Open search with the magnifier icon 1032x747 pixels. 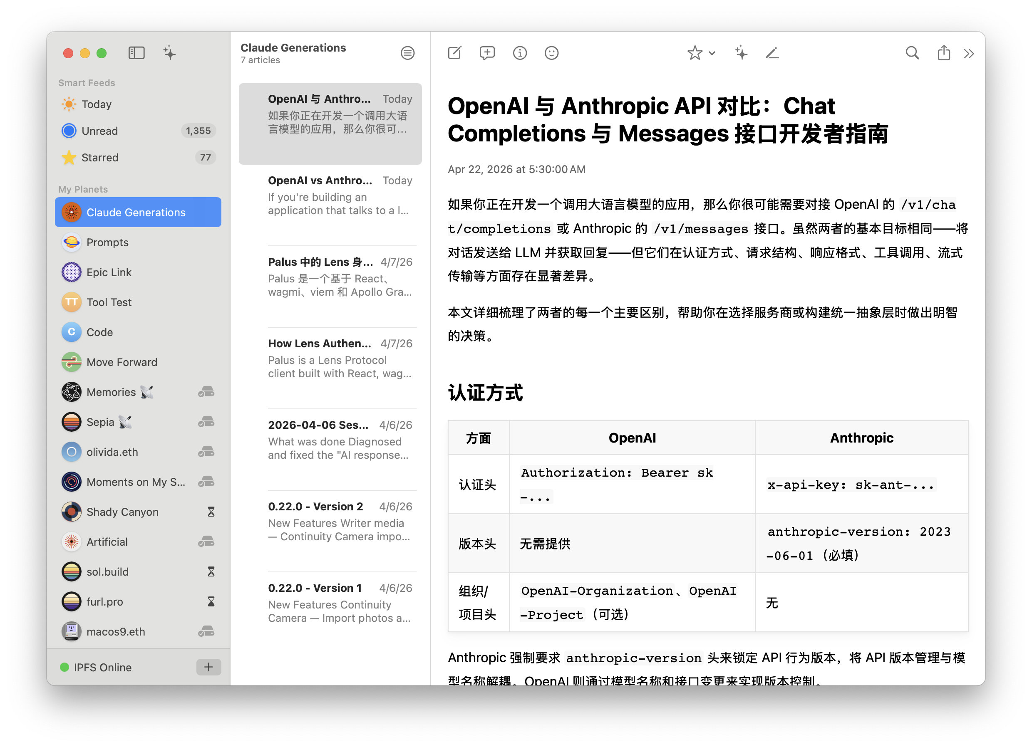pos(912,53)
